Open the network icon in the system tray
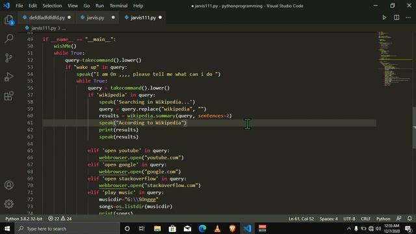This screenshot has width=416, height=234. tap(371, 228)
